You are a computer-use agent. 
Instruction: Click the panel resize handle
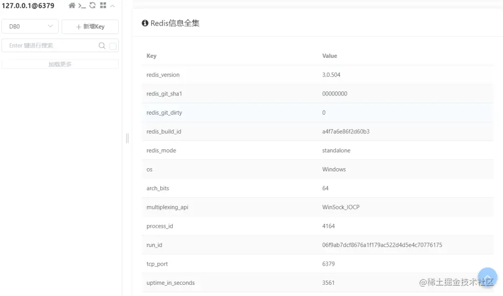(127, 138)
